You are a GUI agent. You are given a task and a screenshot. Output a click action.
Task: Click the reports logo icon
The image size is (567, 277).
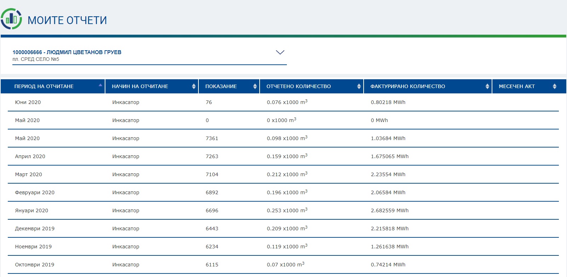[x=11, y=19]
